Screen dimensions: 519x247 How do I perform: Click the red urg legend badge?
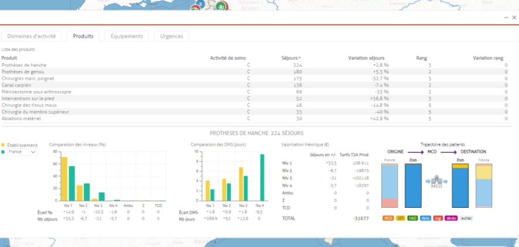(x=437, y=218)
